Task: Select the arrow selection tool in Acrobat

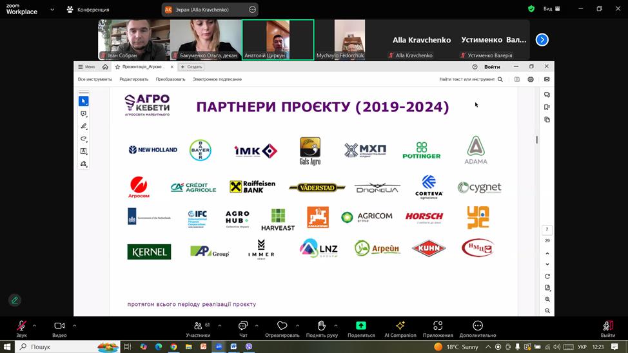Action: coord(84,101)
